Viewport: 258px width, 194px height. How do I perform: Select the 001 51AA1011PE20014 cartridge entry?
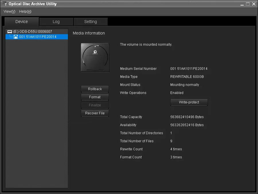(x=38, y=37)
